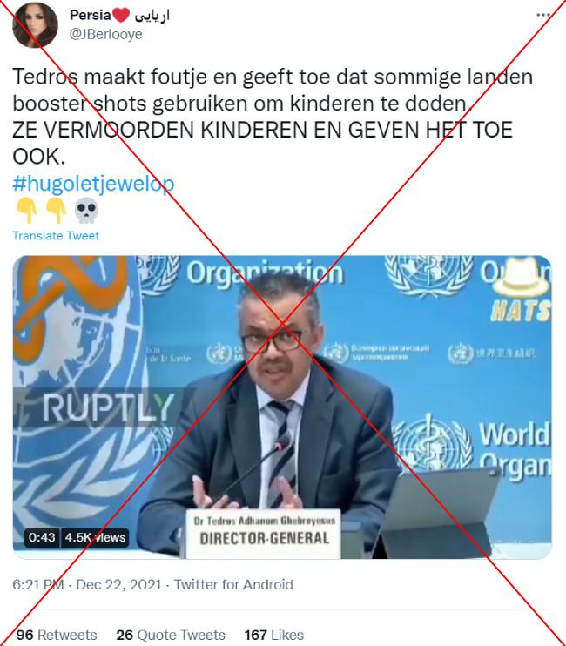Open the three-dot more options menu

(x=543, y=15)
